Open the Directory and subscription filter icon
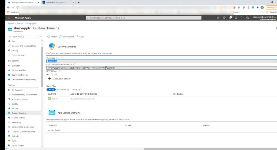Screen dimensions: 277x150 pyautogui.click(x=225, y=18)
